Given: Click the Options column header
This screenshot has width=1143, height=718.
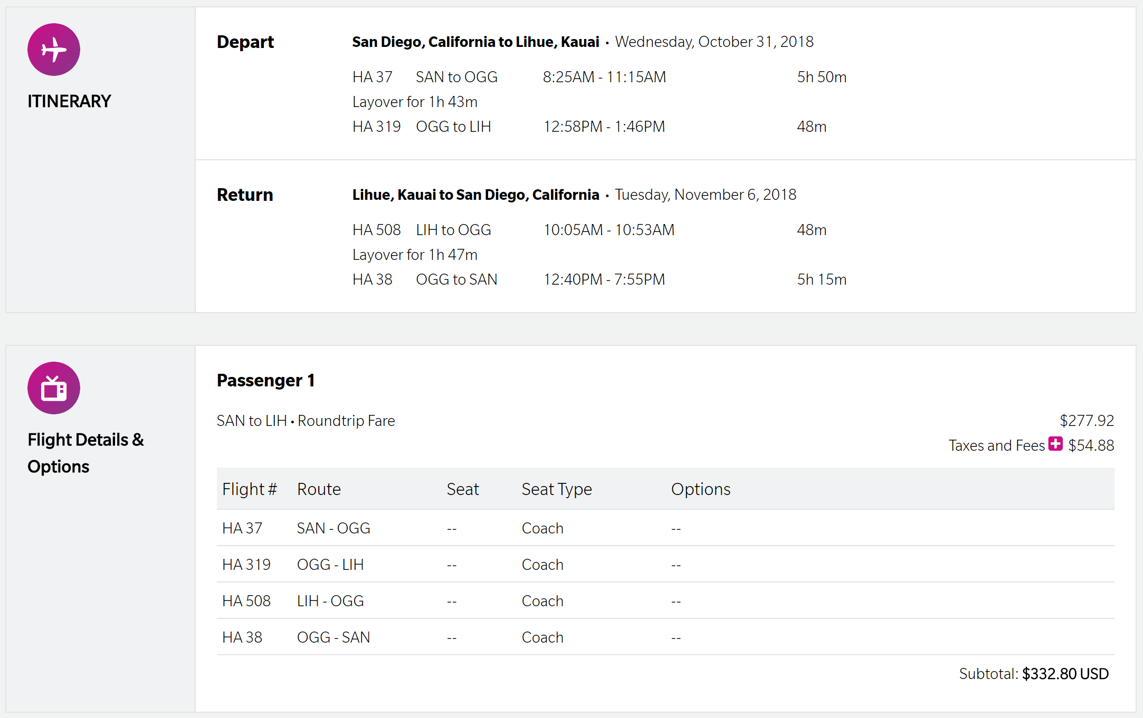Looking at the screenshot, I should pyautogui.click(x=701, y=489).
